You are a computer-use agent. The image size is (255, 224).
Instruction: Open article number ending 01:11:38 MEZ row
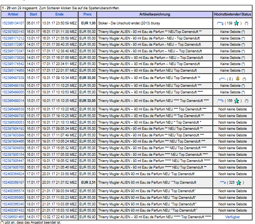tap(13, 32)
